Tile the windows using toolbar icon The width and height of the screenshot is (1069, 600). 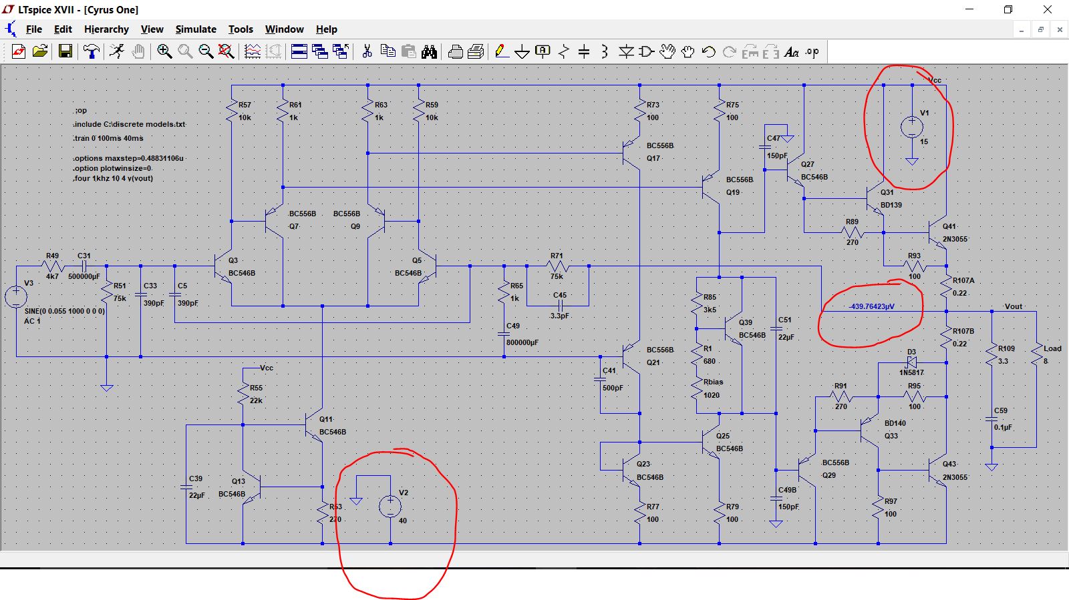299,51
